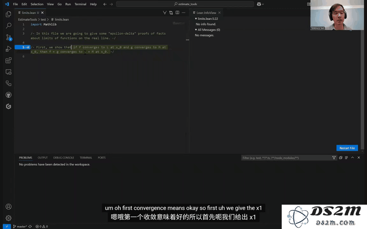Open the File menu
The image size is (367, 229).
point(15,4)
